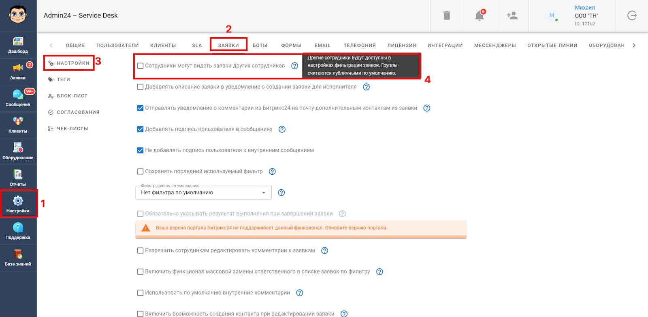Screen dimensions: 648x317
Task: Check Добавлять описание заявки в уведомление
Action: (141, 87)
